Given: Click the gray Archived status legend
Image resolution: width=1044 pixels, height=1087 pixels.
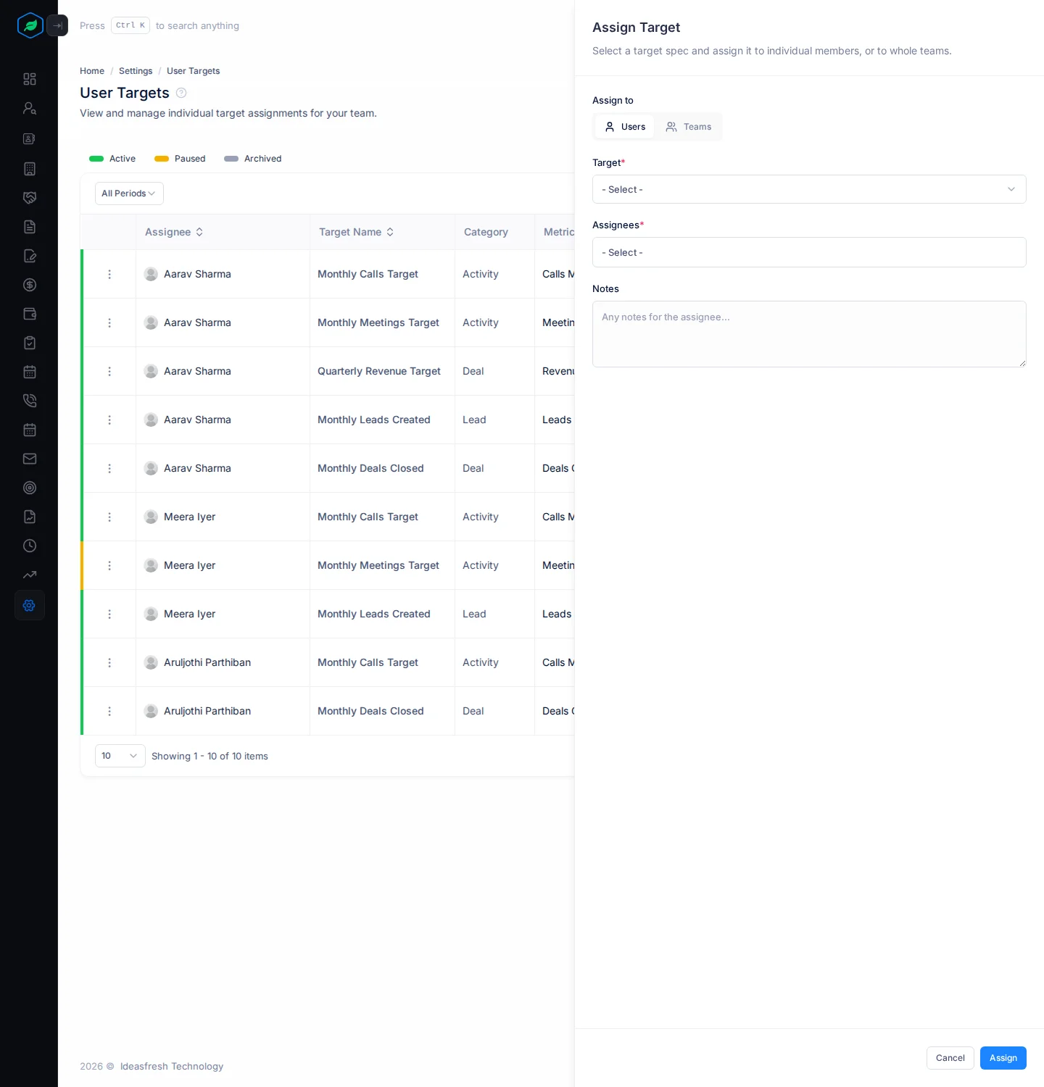Looking at the screenshot, I should pos(253,159).
